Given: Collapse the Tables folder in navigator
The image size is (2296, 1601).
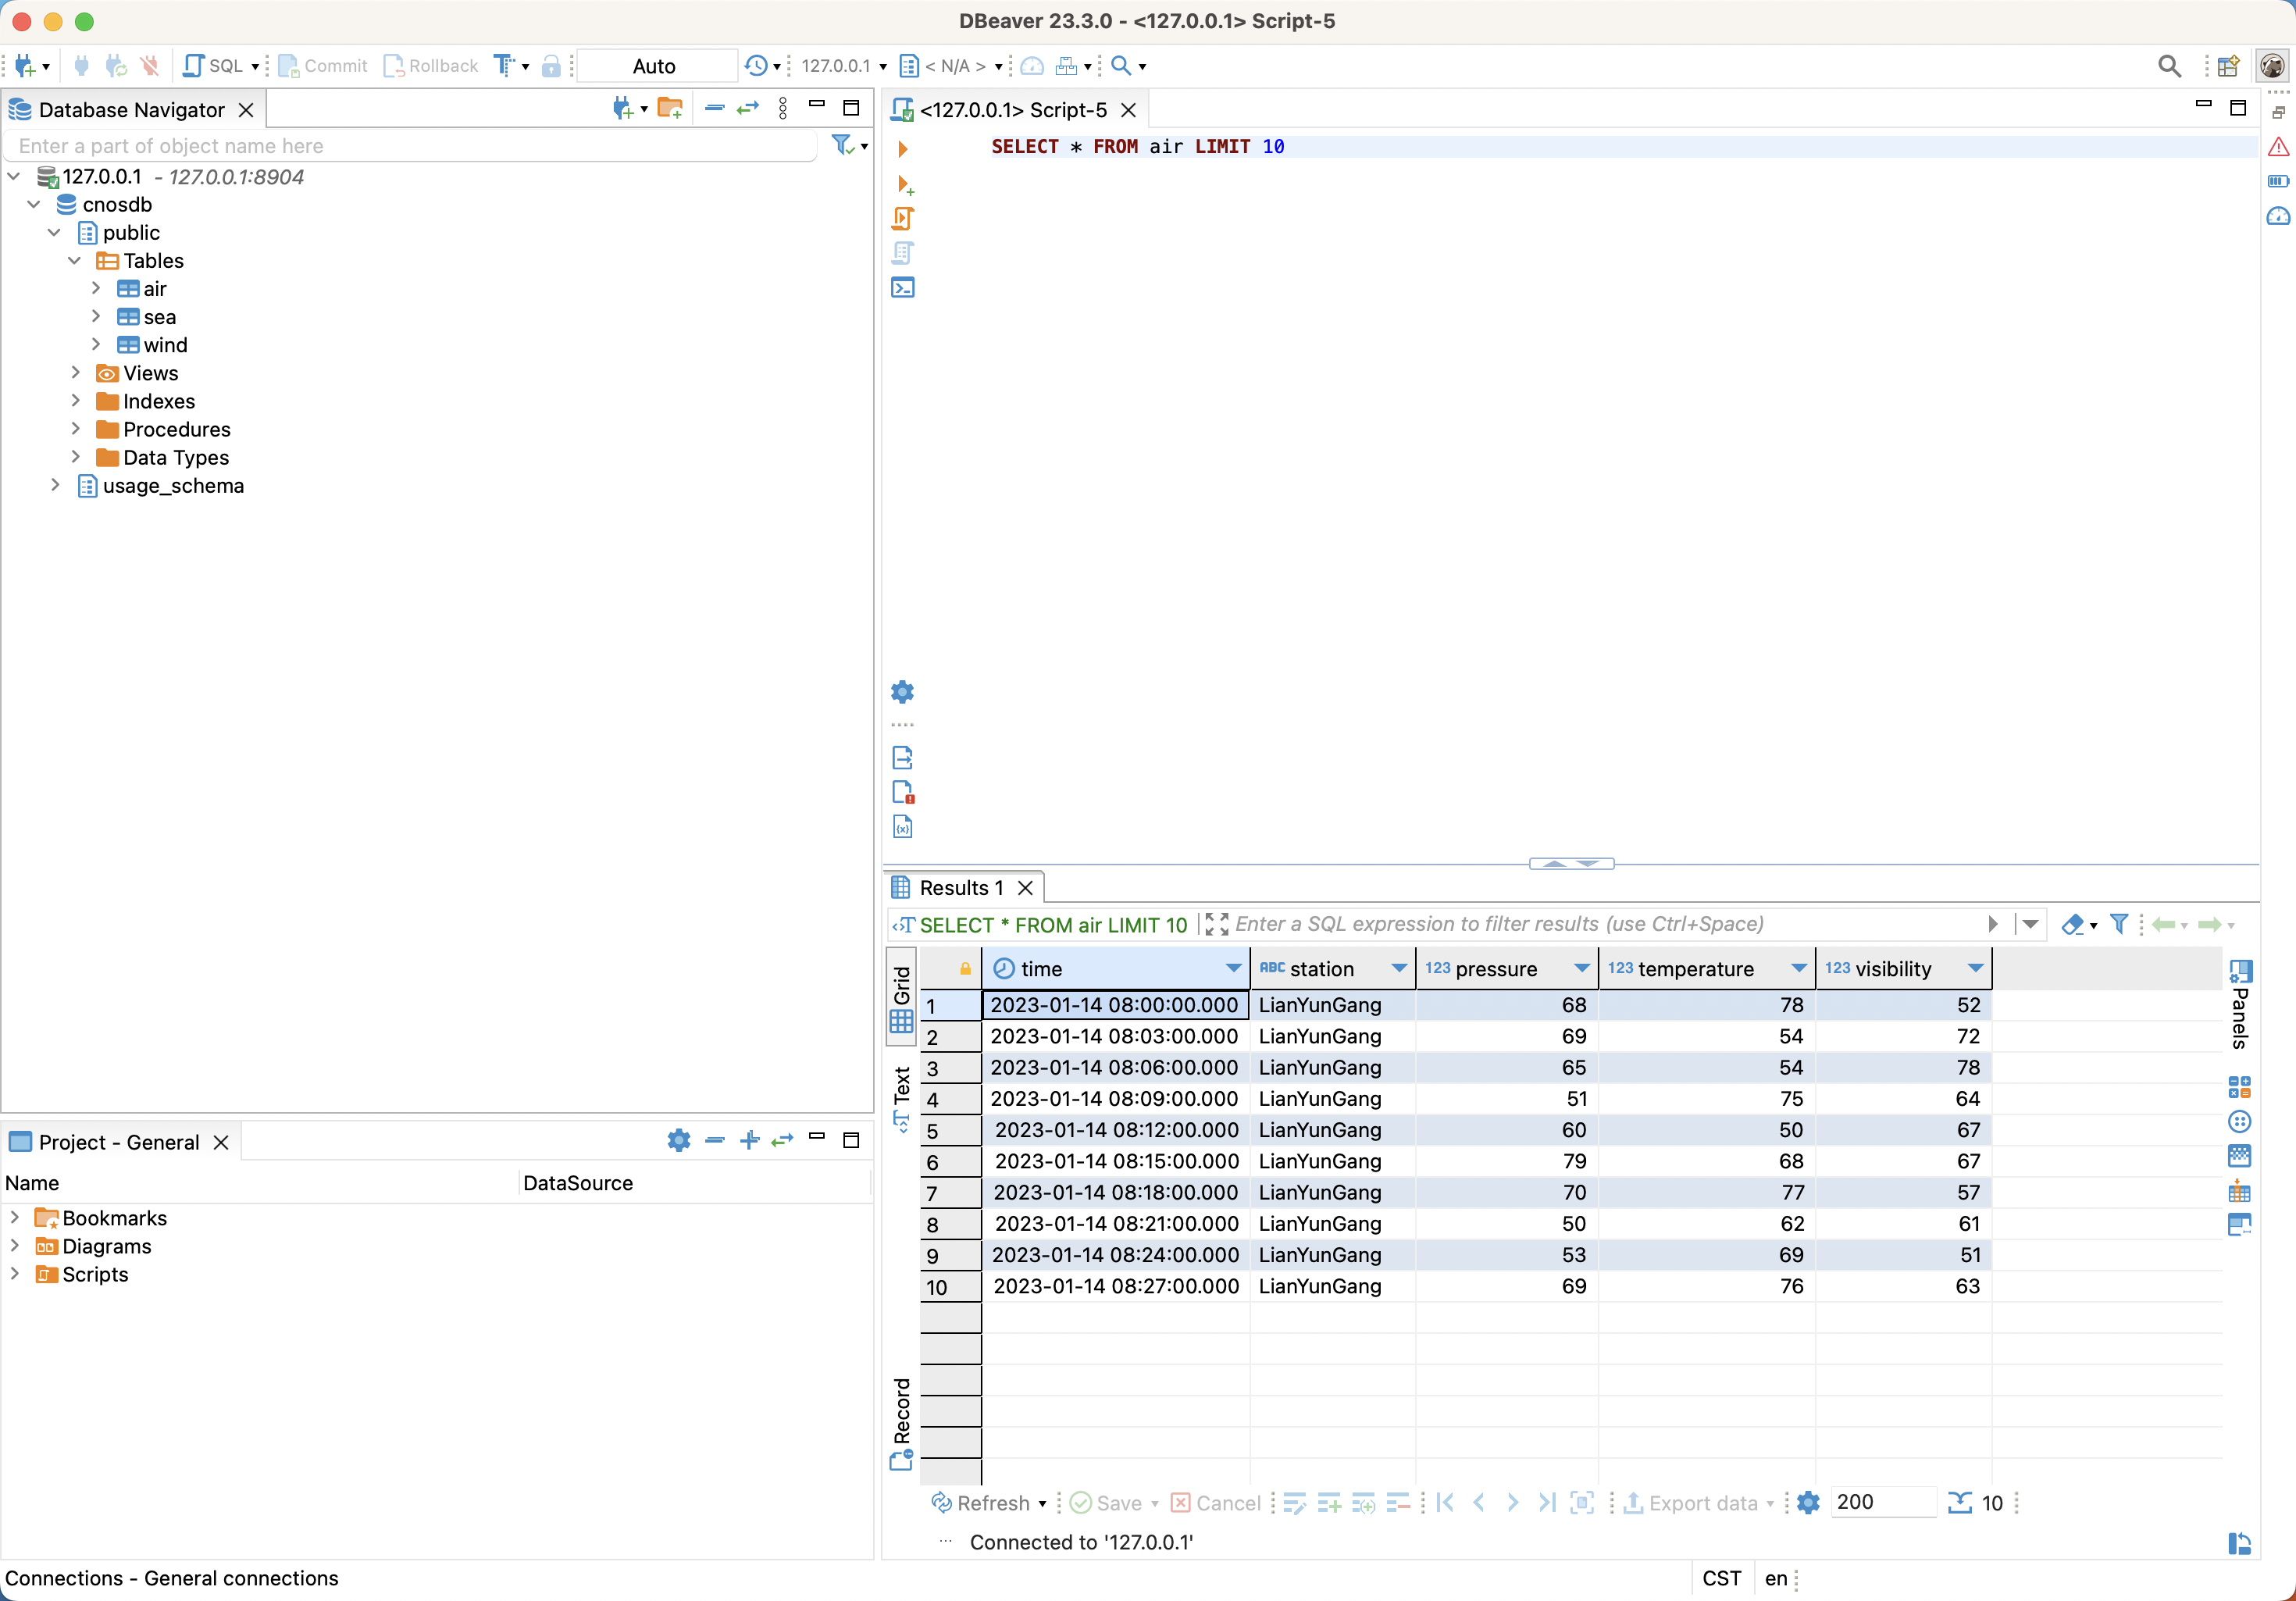Looking at the screenshot, I should pos(75,260).
